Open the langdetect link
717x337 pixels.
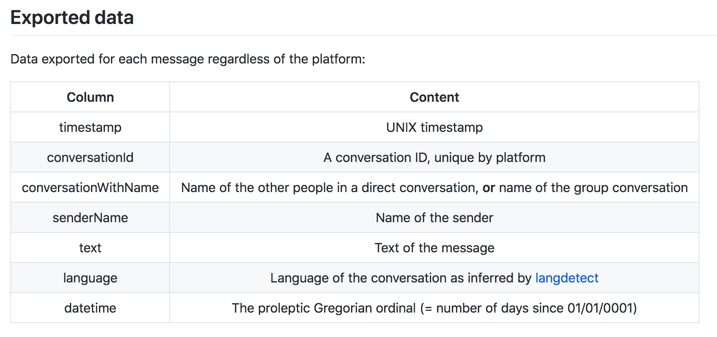(x=567, y=278)
